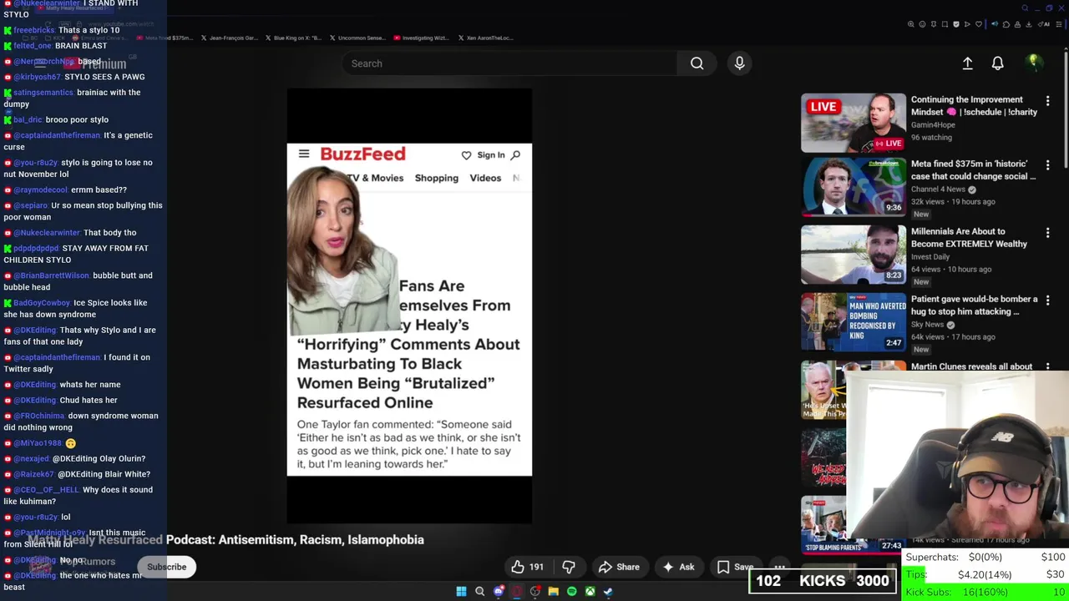
Task: Click the blue speaker extension icon
Action: 995,24
